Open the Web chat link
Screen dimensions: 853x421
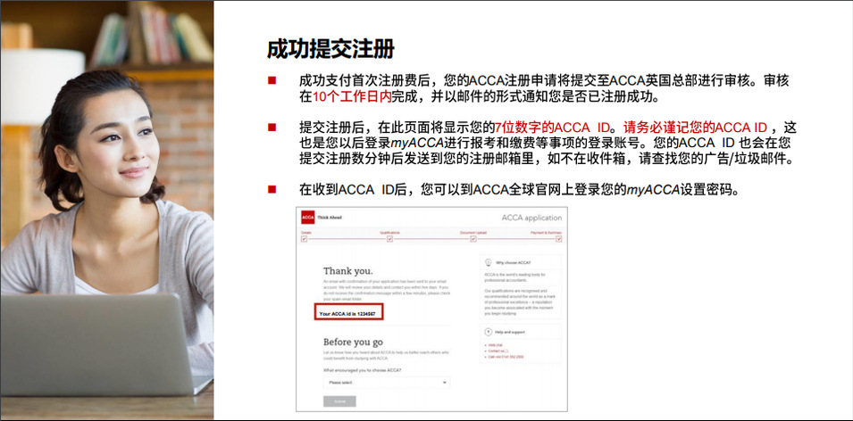494,344
